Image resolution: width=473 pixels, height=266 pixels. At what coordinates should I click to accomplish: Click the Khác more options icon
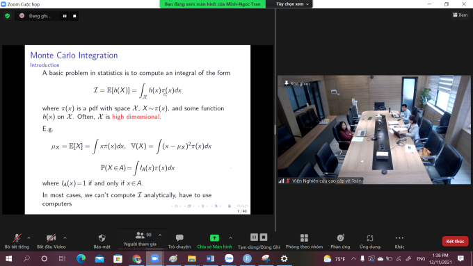tap(399, 238)
